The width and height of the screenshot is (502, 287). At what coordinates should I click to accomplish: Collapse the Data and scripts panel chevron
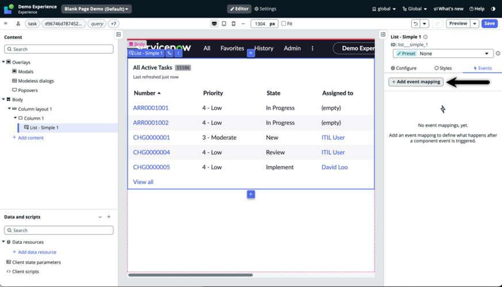[100, 217]
